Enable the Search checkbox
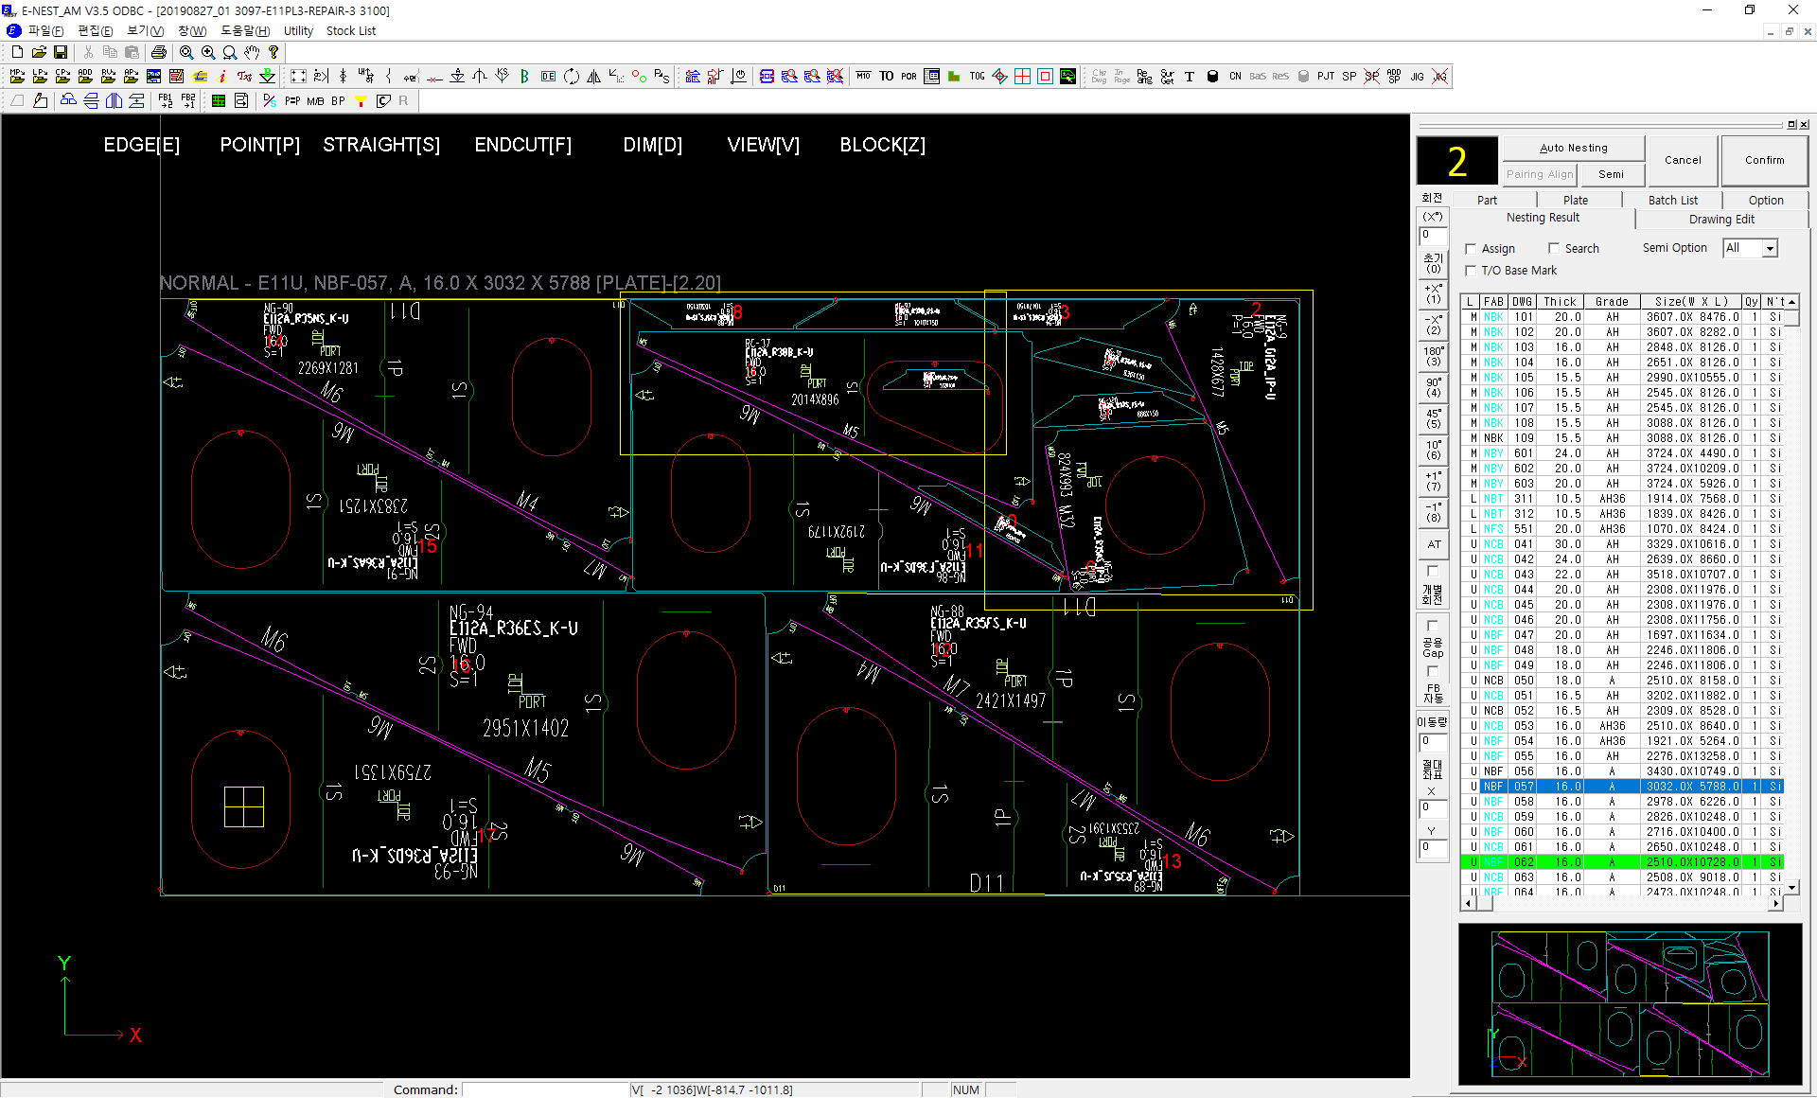Screen dimensions: 1817x1098 1554,249
